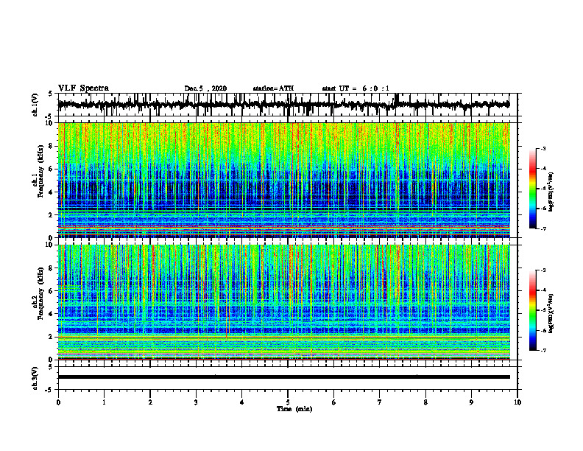Click the ch.2 frequency axis "6" tick label
Screen dimensions: 583x451
point(52,291)
